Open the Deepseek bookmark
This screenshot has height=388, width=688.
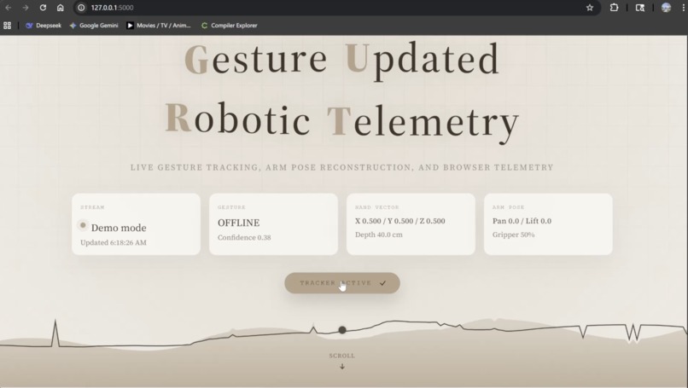[44, 26]
